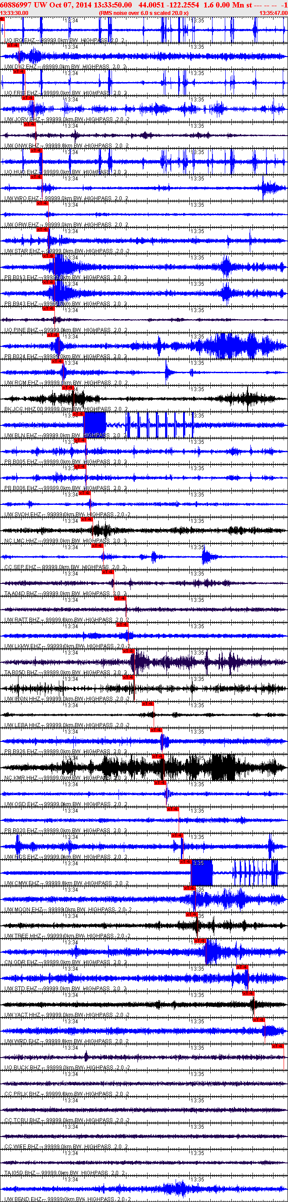This screenshot has height=1202, width=288.
Task: Click red pick flag on UW BLN trace
Action: [79, 414]
